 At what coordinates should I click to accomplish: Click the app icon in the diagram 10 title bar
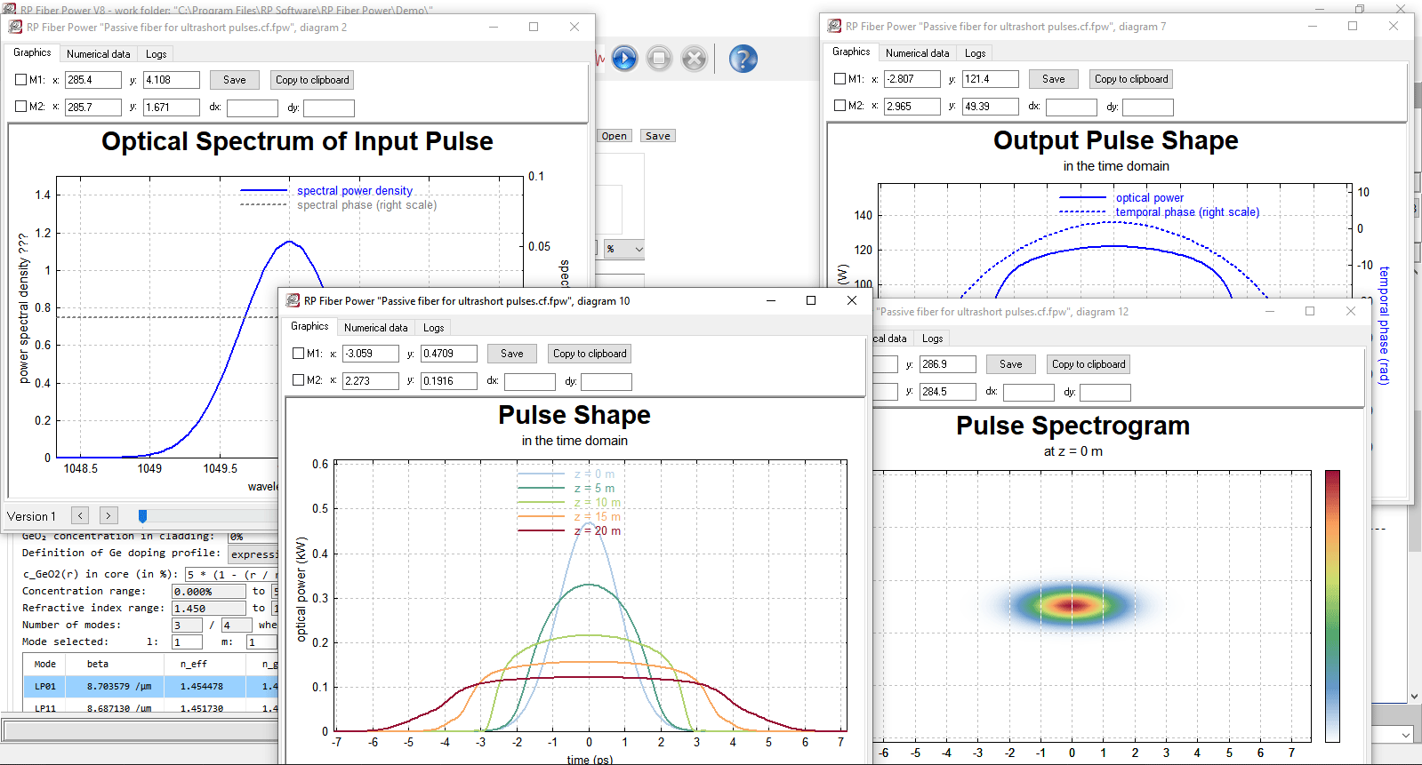pos(293,301)
